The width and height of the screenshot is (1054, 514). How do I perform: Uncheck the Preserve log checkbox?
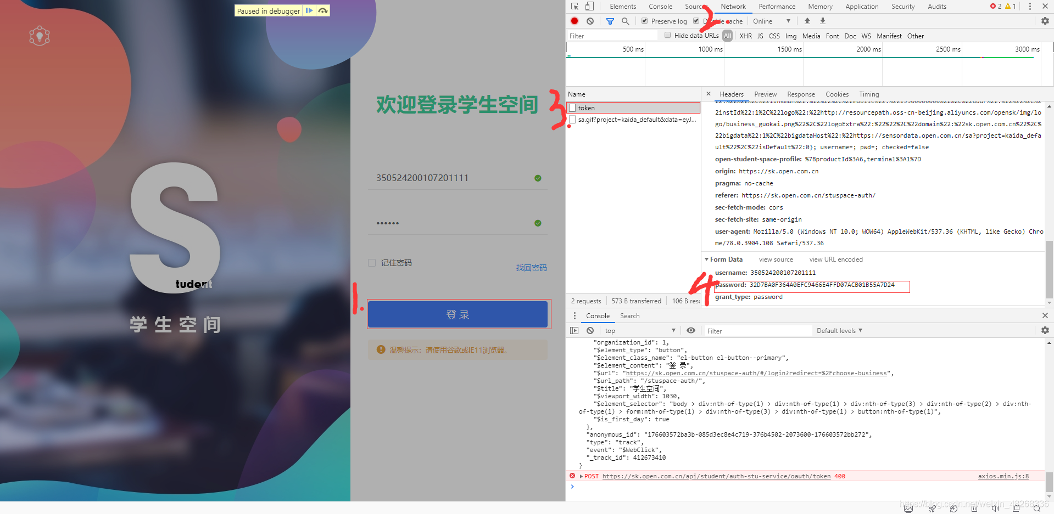click(x=644, y=21)
